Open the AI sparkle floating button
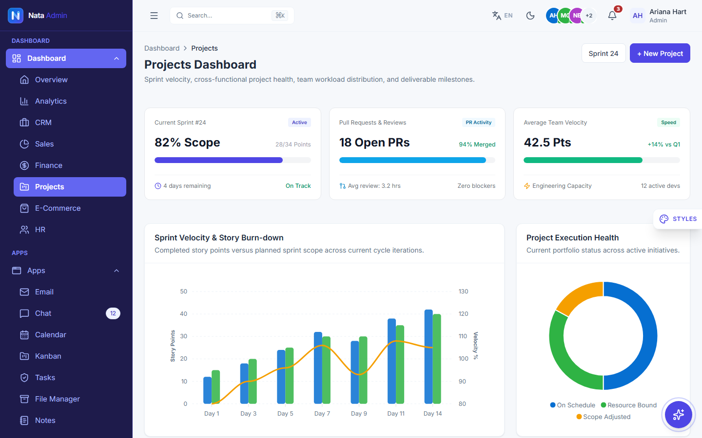 [x=678, y=415]
